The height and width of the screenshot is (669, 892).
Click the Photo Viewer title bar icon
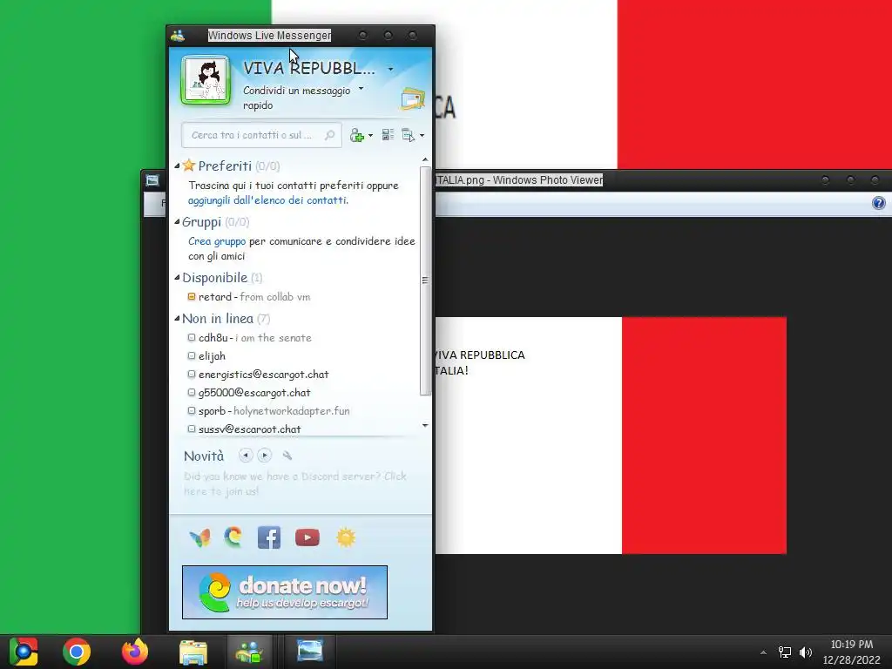click(152, 180)
